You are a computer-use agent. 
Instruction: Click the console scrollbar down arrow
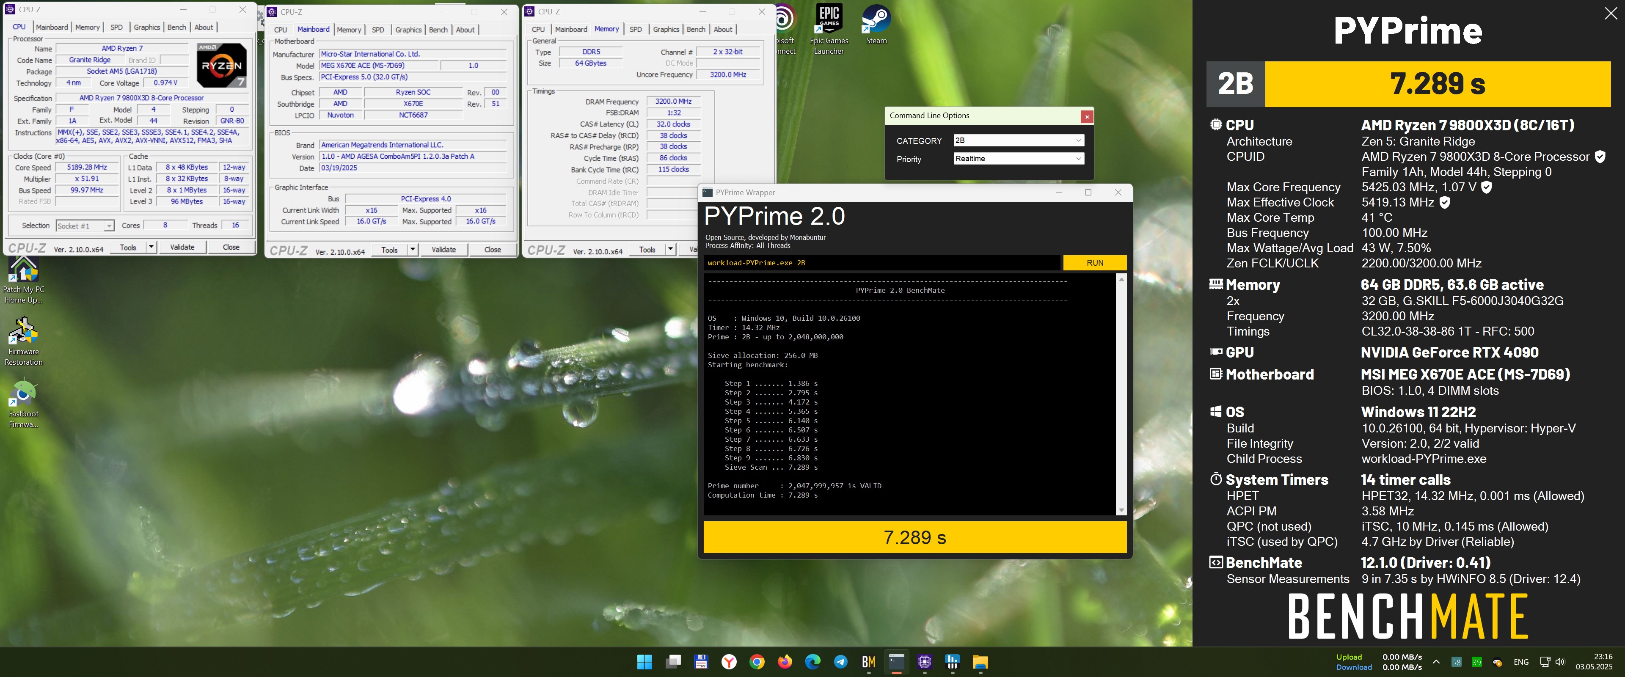tap(1121, 510)
